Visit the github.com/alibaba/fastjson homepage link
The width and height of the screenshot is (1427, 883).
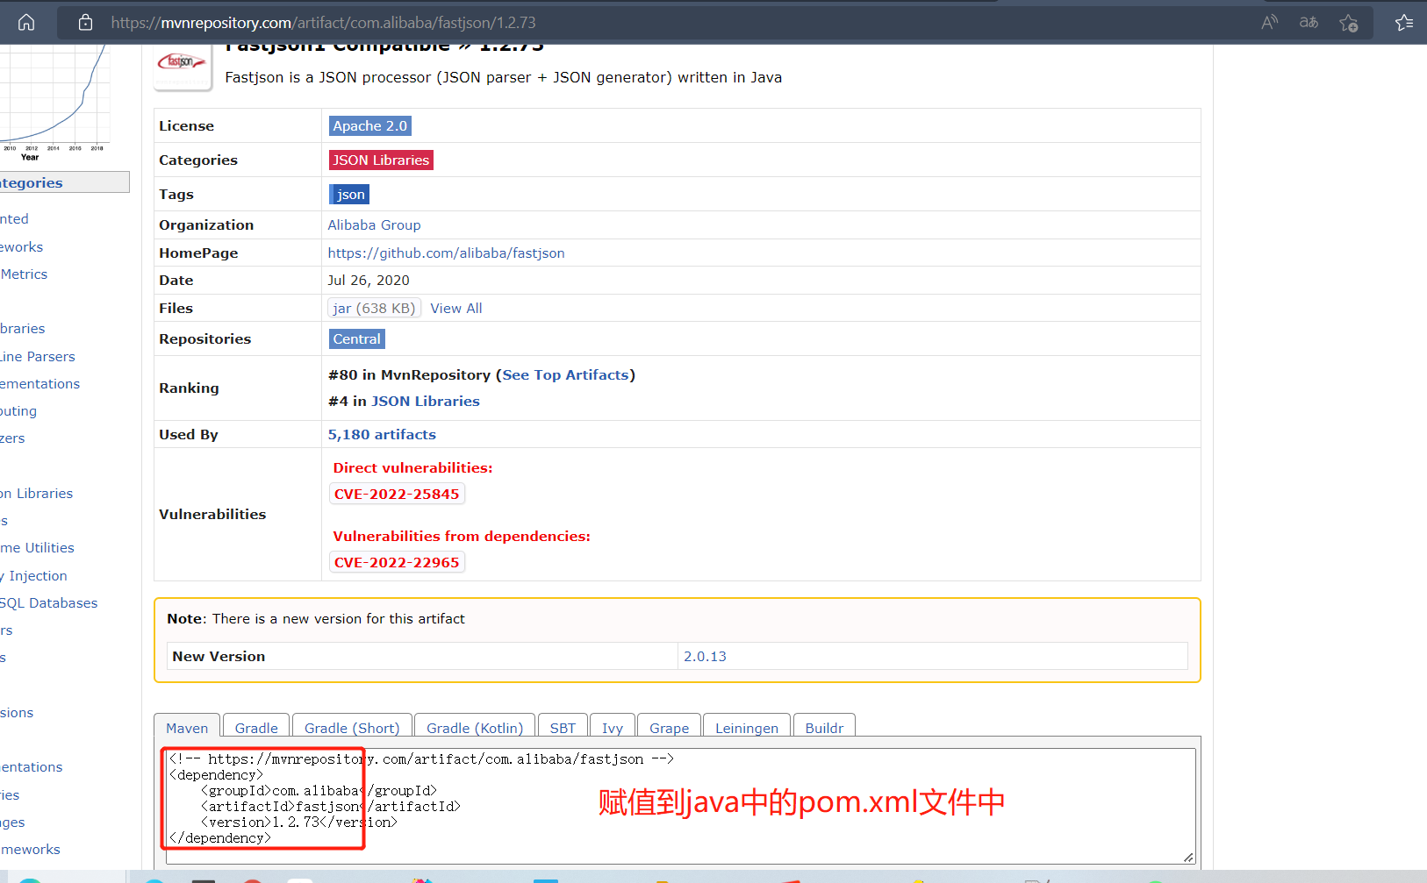(447, 253)
